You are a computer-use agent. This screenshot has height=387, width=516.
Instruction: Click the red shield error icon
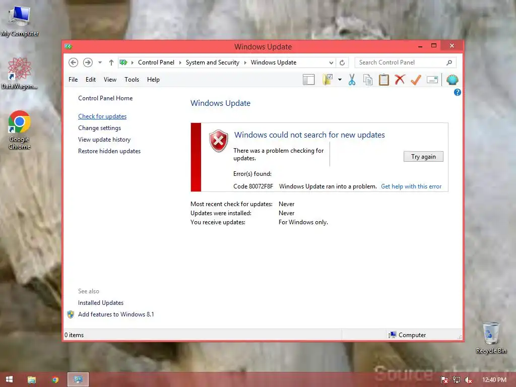tap(219, 141)
